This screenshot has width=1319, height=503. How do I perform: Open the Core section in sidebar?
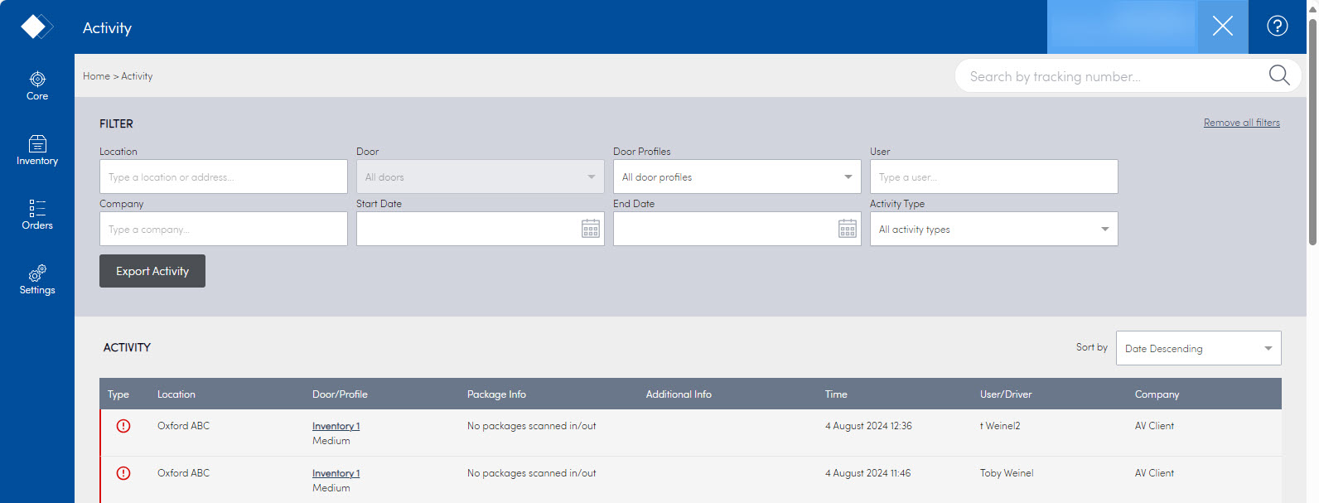[x=37, y=85]
